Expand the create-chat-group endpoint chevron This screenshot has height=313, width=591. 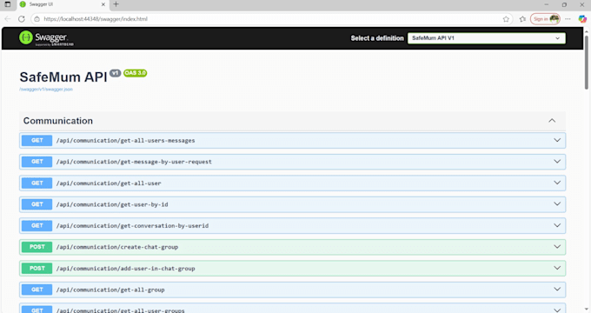(557, 247)
